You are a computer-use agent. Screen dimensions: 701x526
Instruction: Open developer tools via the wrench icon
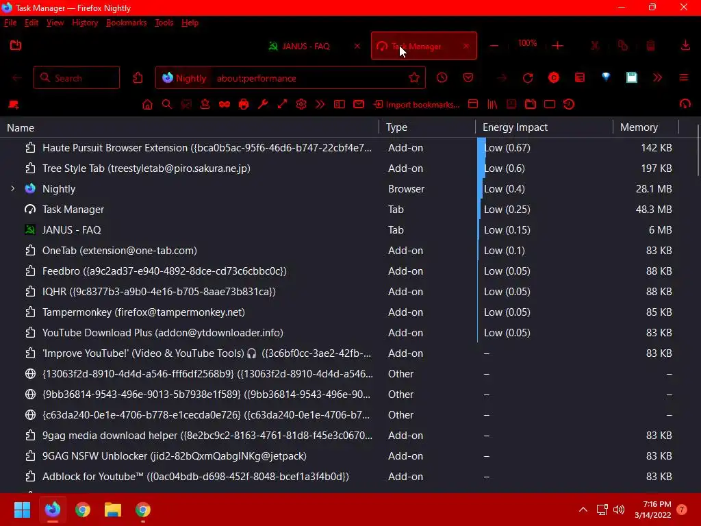pyautogui.click(x=263, y=105)
